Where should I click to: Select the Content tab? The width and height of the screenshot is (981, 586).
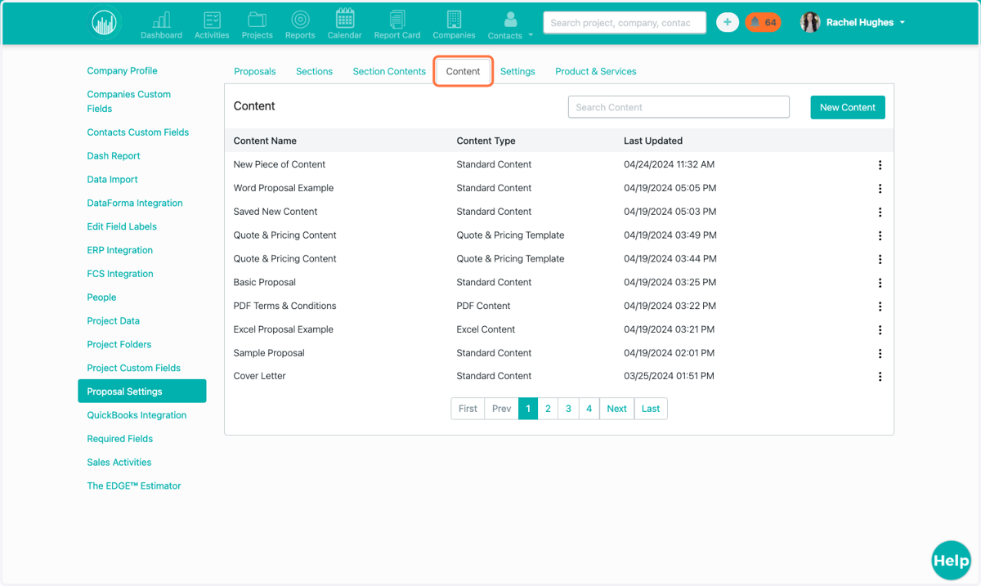click(x=463, y=71)
